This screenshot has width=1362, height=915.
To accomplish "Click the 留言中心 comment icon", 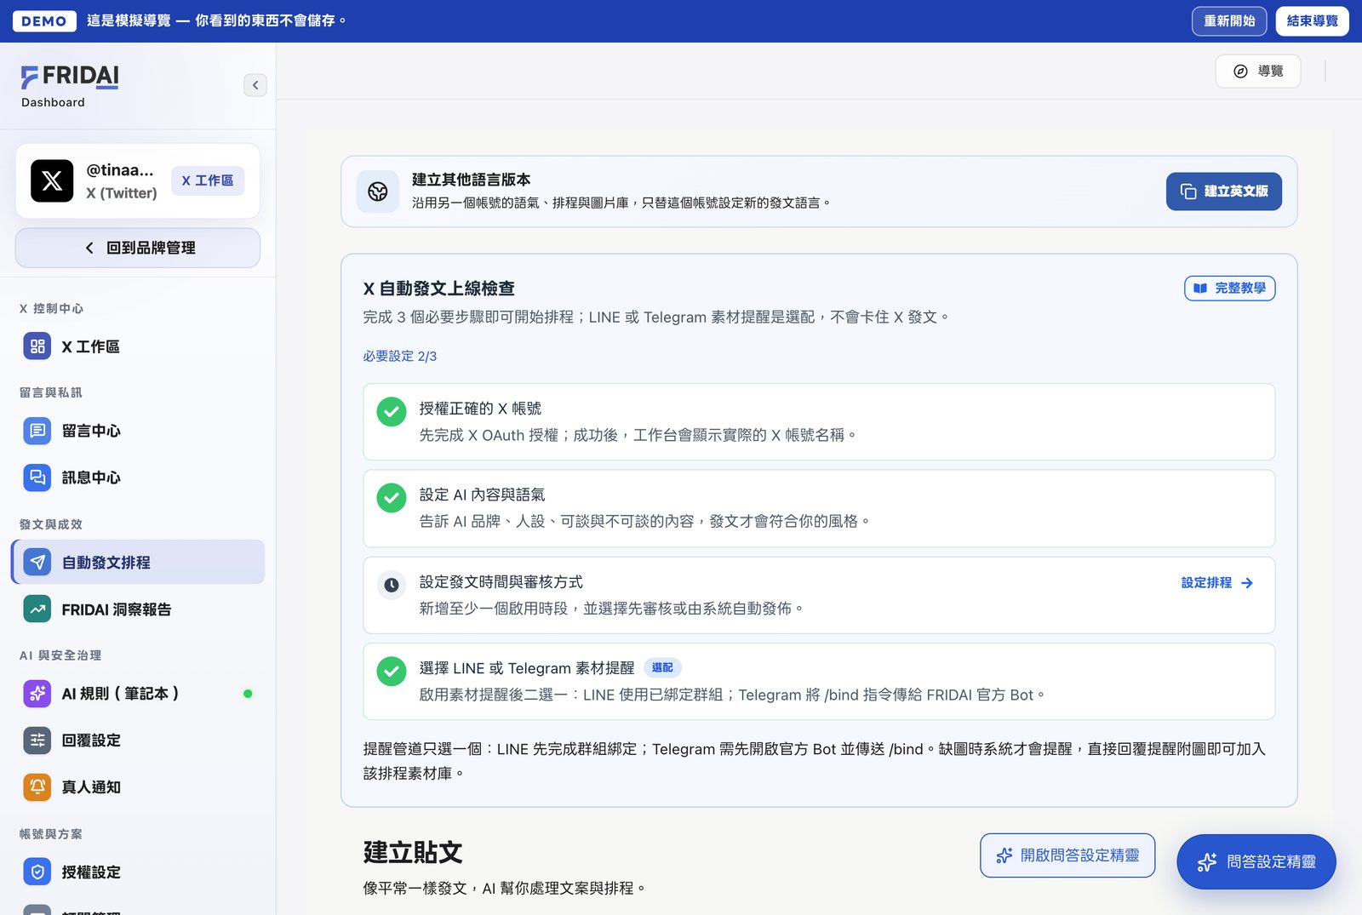I will tap(37, 431).
